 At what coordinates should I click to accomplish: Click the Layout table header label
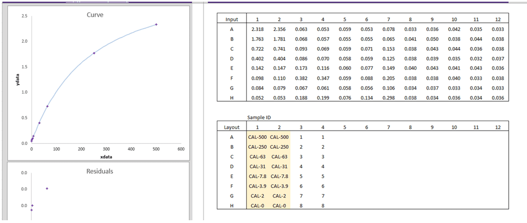[x=232, y=127]
